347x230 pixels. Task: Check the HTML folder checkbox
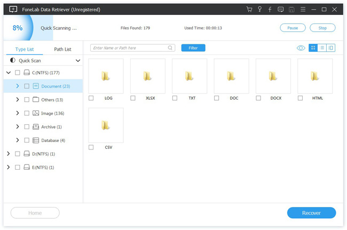pyautogui.click(x=300, y=98)
